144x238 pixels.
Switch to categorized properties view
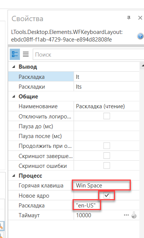click(15, 54)
